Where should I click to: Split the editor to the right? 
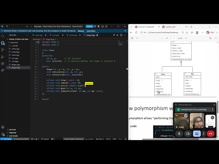tap(121, 35)
